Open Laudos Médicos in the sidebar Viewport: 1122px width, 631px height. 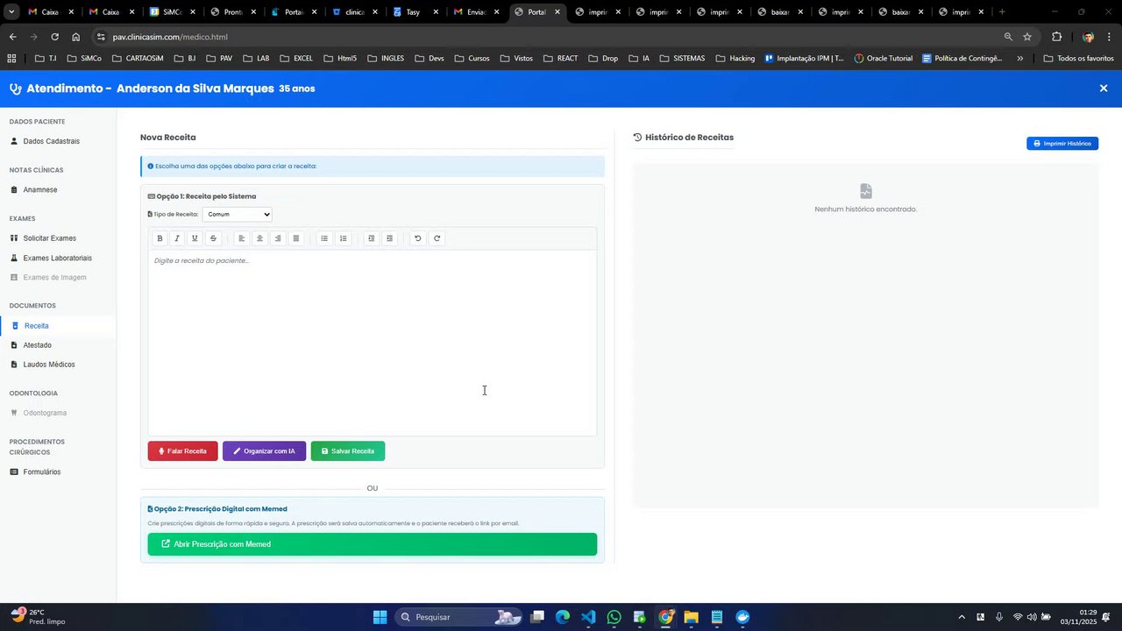point(49,365)
